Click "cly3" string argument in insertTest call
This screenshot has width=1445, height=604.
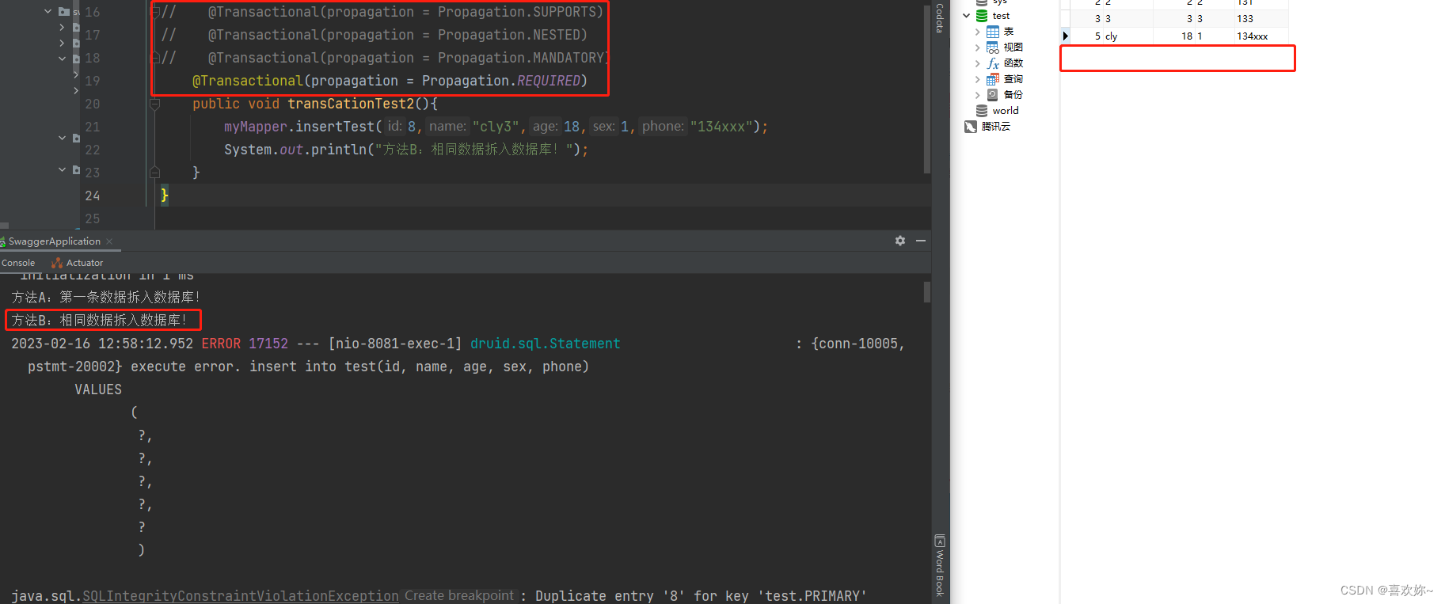pyautogui.click(x=496, y=127)
